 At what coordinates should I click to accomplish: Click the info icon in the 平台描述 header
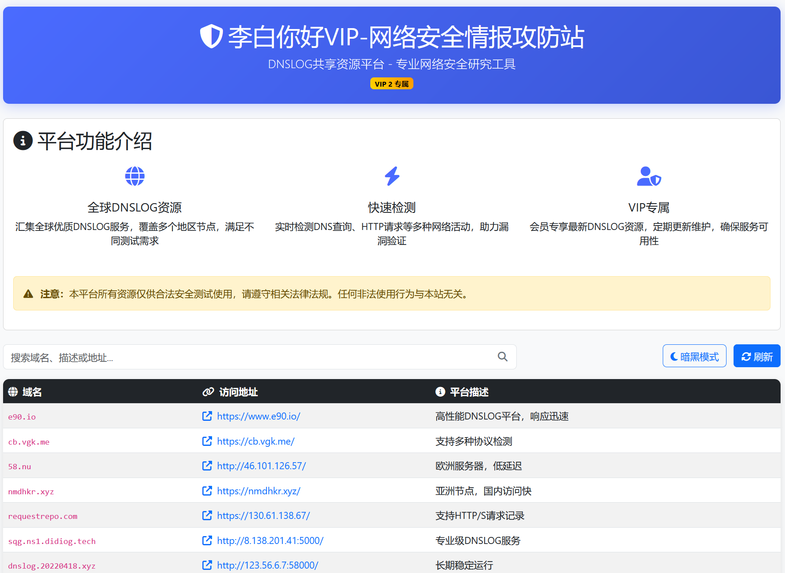click(440, 392)
